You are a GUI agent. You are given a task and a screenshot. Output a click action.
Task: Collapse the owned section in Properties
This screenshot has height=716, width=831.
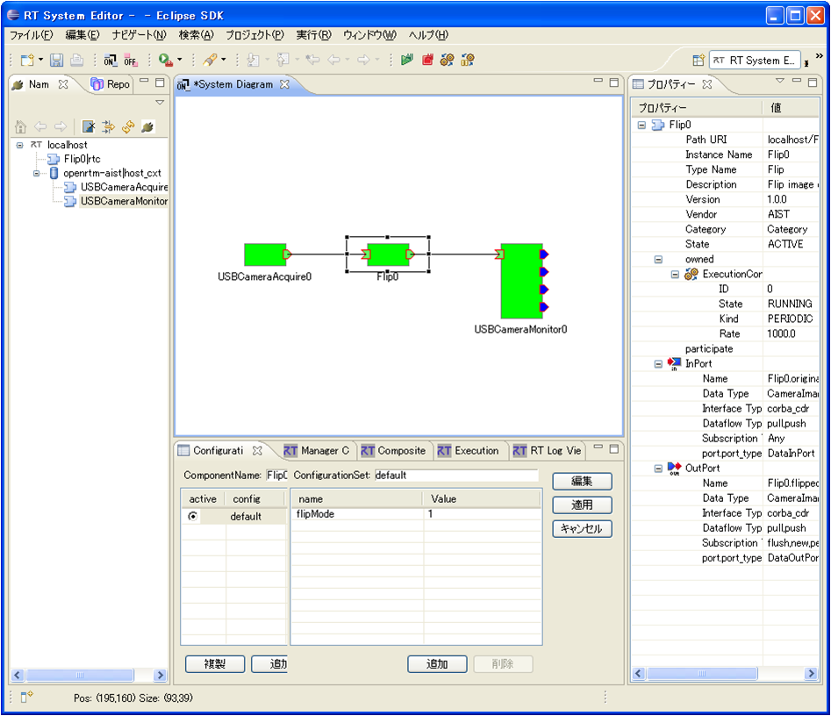point(658,259)
